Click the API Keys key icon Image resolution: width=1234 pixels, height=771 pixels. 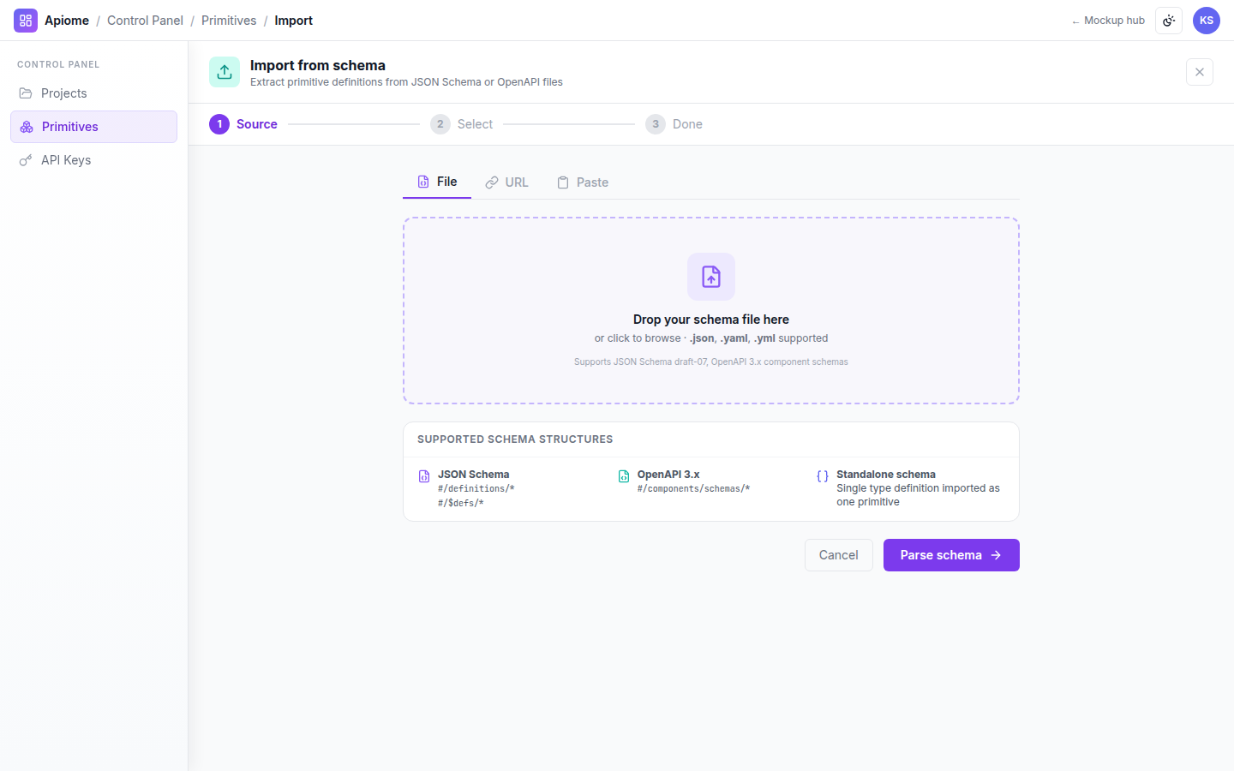(x=26, y=160)
